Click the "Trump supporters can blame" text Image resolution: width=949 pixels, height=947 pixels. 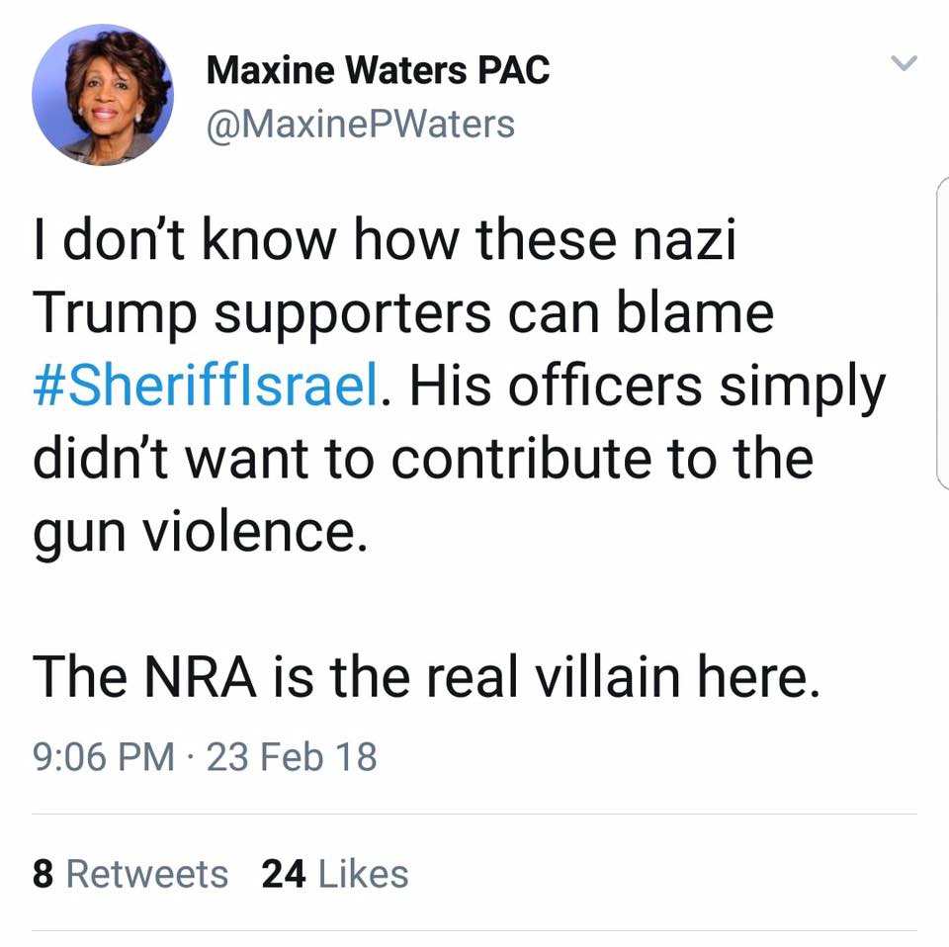pyautogui.click(x=403, y=316)
